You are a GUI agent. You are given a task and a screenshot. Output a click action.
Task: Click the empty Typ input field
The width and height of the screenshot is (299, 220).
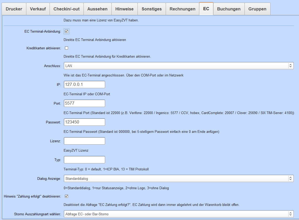84,160
